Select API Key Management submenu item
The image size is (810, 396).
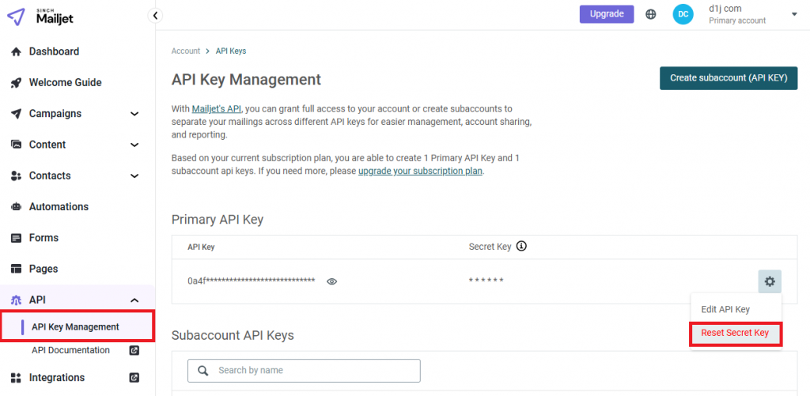pos(77,326)
